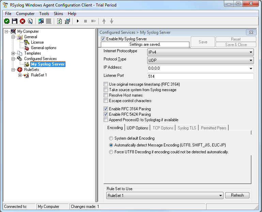Click the restart service toolbar icon
262x212 pixels.
(93, 21)
